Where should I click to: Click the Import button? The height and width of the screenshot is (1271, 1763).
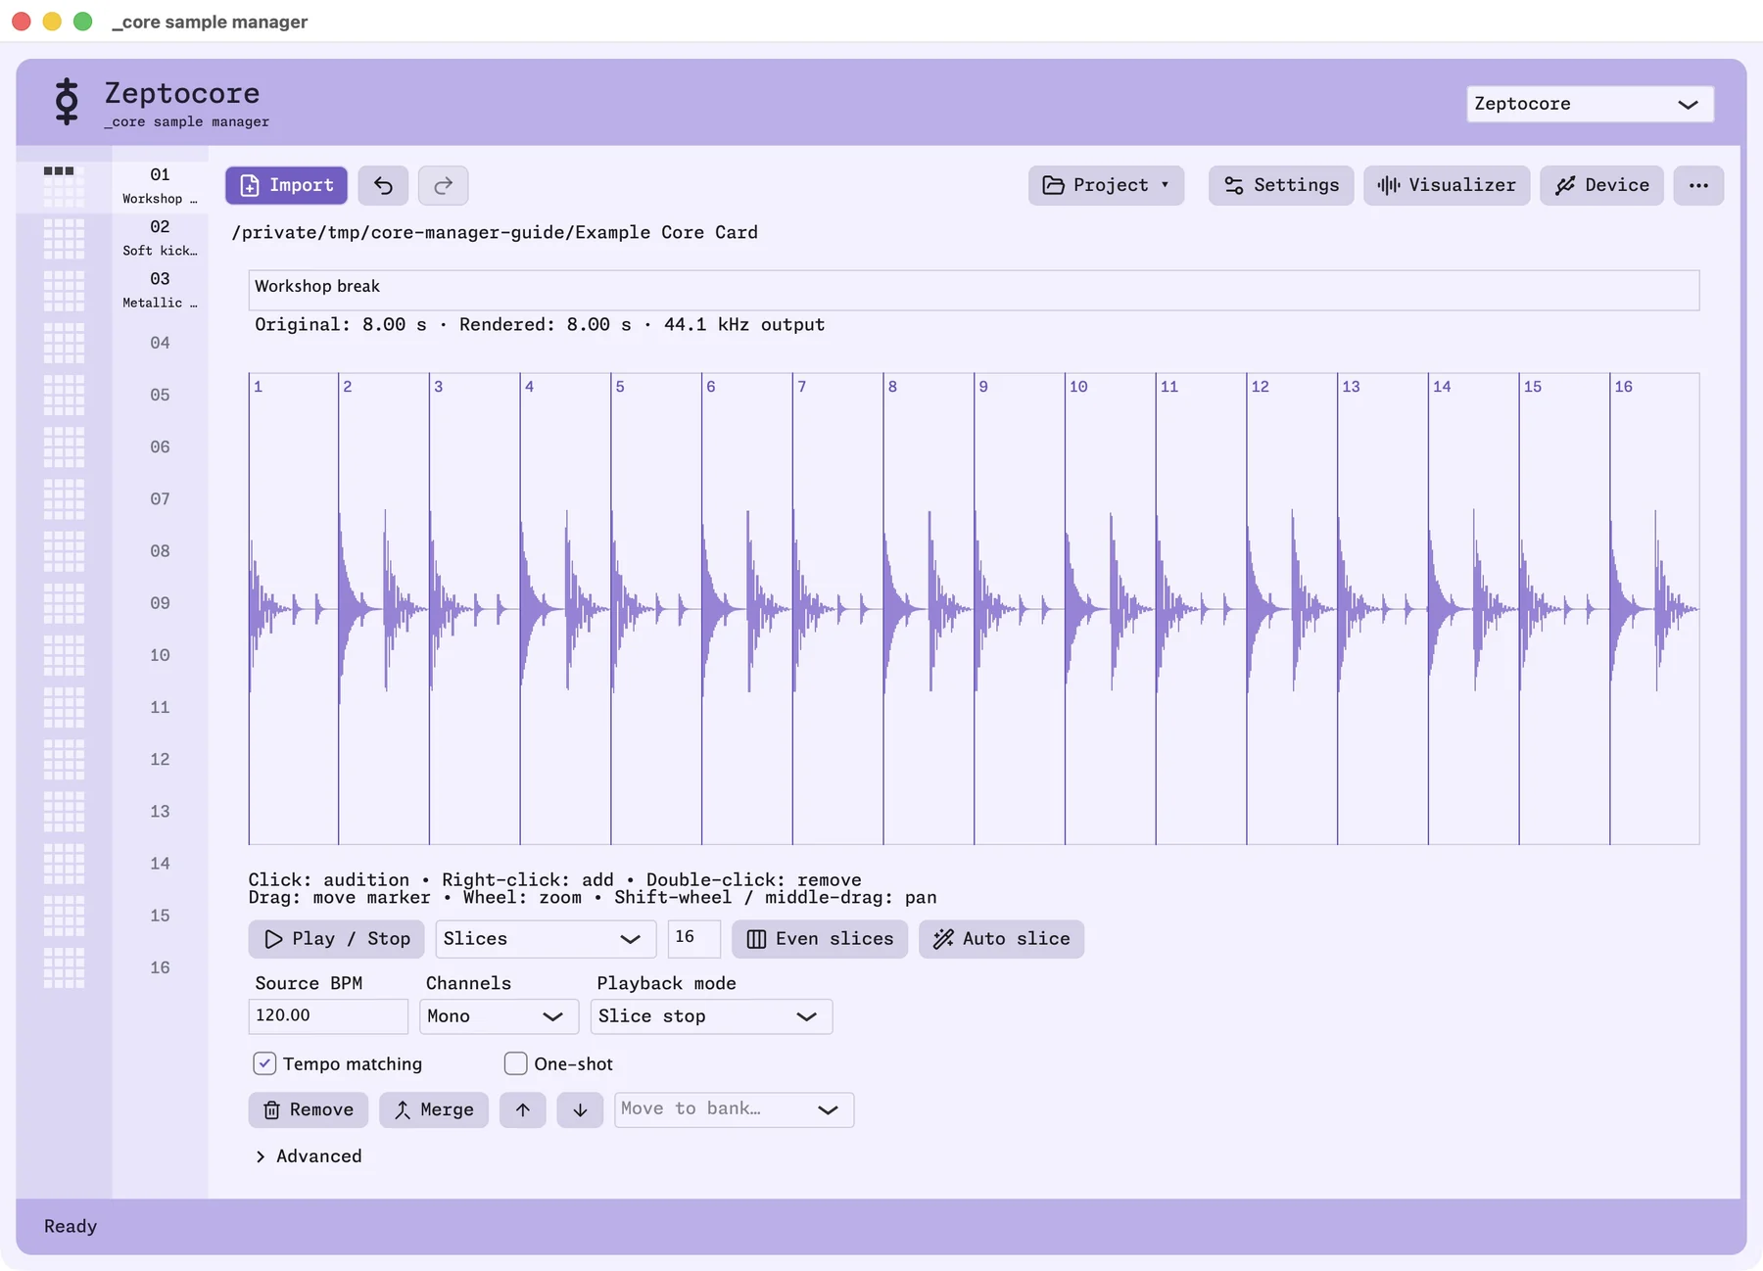tap(286, 185)
